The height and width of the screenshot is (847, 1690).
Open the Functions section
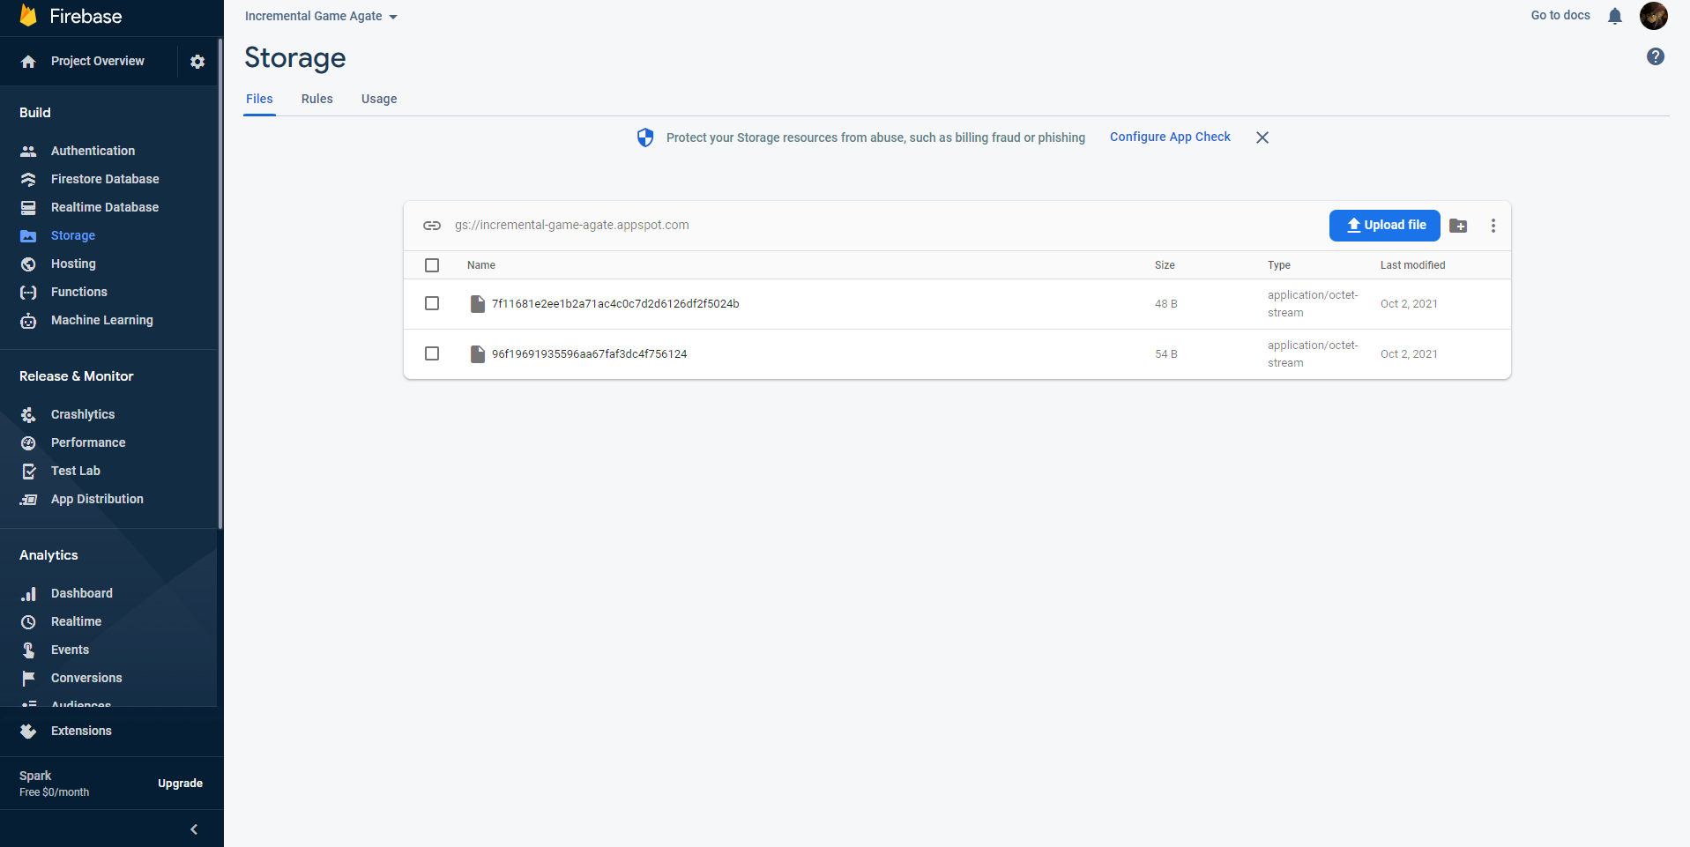pyautogui.click(x=78, y=292)
